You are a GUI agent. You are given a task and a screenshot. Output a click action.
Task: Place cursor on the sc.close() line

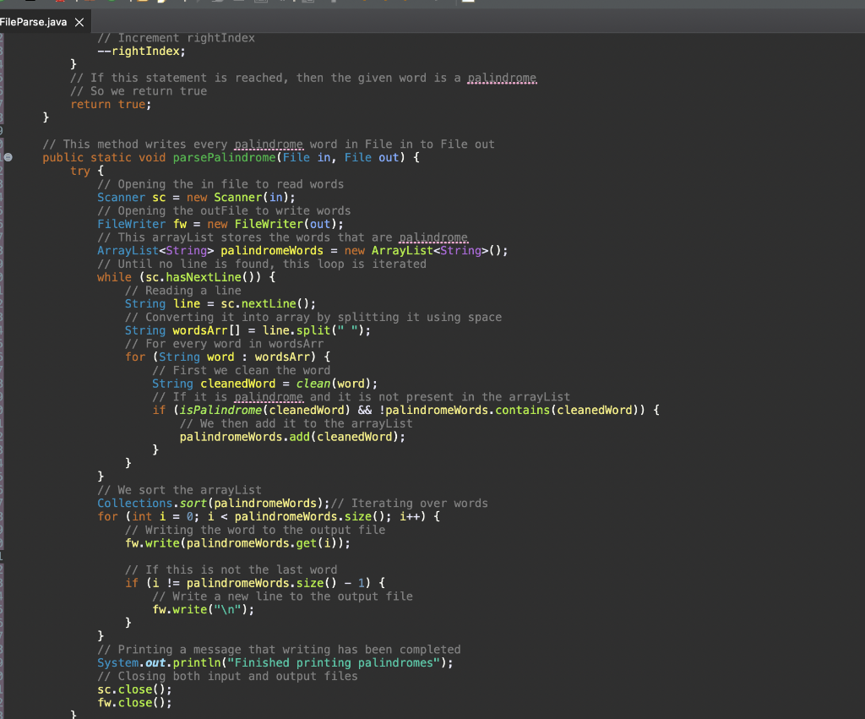(134, 689)
